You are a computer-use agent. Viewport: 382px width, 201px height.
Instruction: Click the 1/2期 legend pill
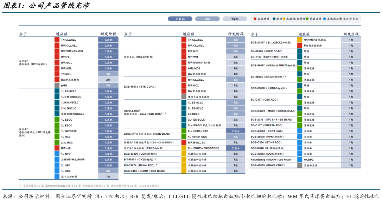(235, 19)
